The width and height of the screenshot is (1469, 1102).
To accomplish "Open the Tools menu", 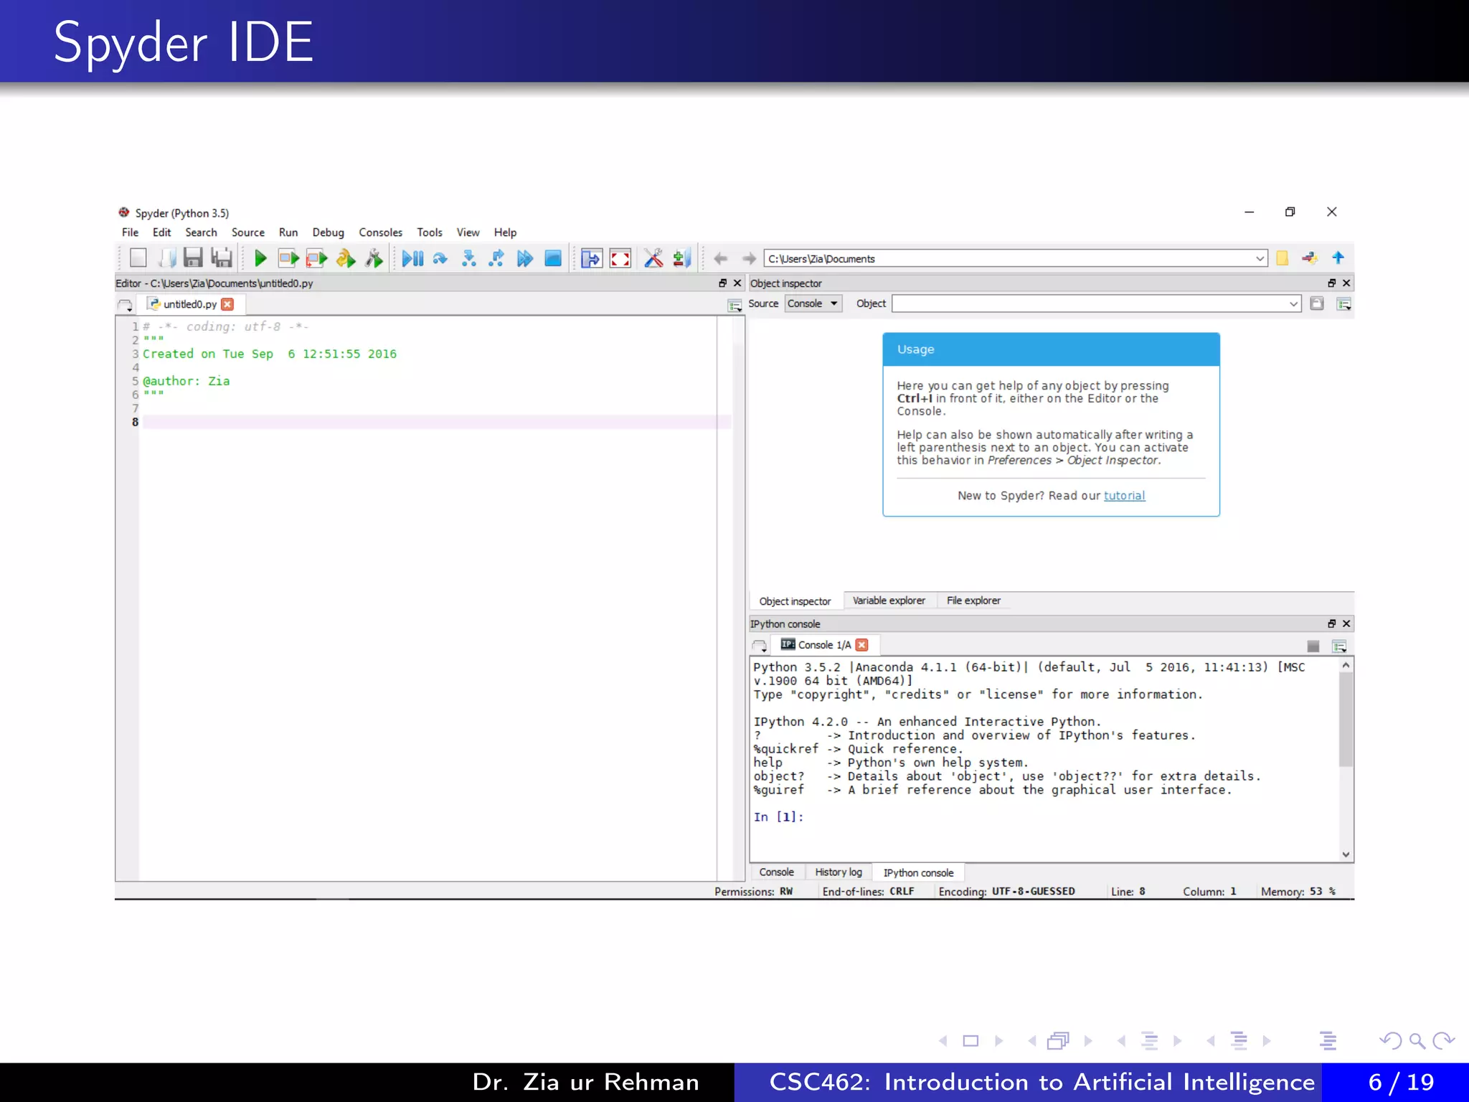I will point(430,232).
